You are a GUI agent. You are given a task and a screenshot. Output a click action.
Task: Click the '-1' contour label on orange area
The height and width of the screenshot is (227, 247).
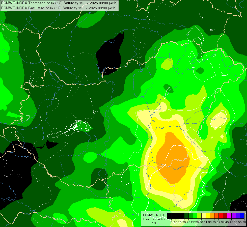click(x=170, y=150)
